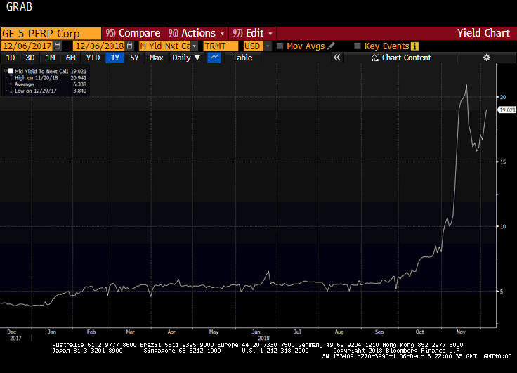Select the 1M time range
517x373 pixels.
point(50,58)
